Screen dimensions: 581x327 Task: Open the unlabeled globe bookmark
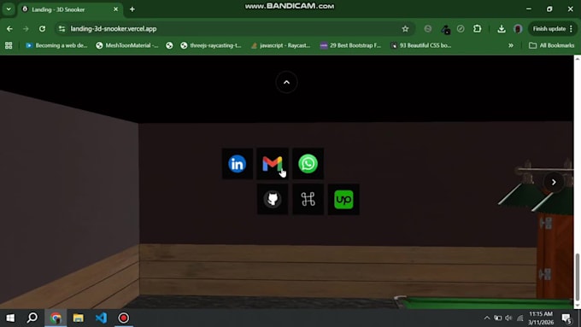pyautogui.click(x=169, y=45)
